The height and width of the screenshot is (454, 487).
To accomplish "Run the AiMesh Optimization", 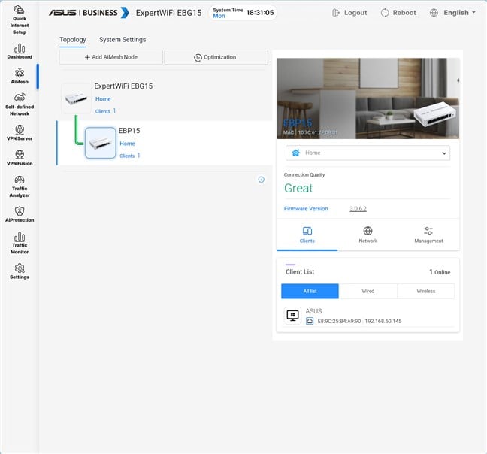I will [216, 57].
